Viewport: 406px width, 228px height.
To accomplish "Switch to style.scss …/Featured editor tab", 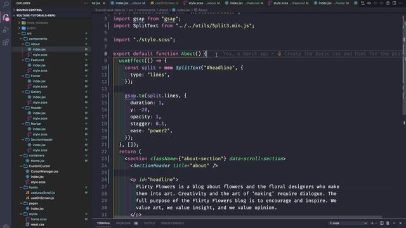I will [289, 3].
